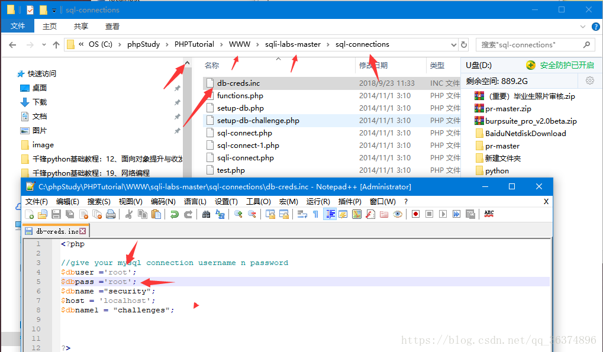Image resolution: width=603 pixels, height=352 pixels.
Task: Toggle synchronized horizontal scrolling
Action: coord(284,214)
